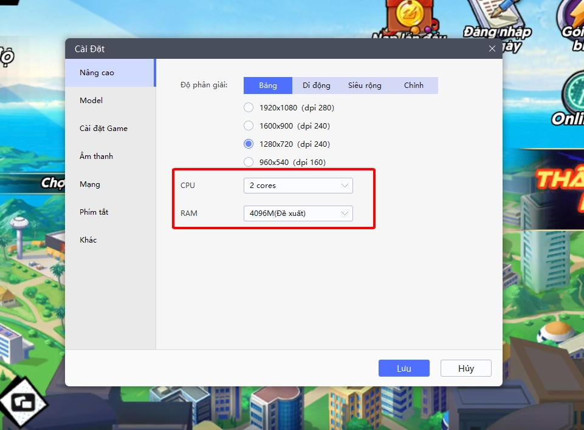
Task: Select the 960x540 resolution option
Action: pyautogui.click(x=249, y=162)
